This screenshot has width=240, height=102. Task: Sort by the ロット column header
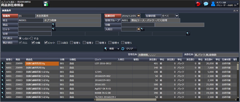pyautogui.click(x=98, y=59)
